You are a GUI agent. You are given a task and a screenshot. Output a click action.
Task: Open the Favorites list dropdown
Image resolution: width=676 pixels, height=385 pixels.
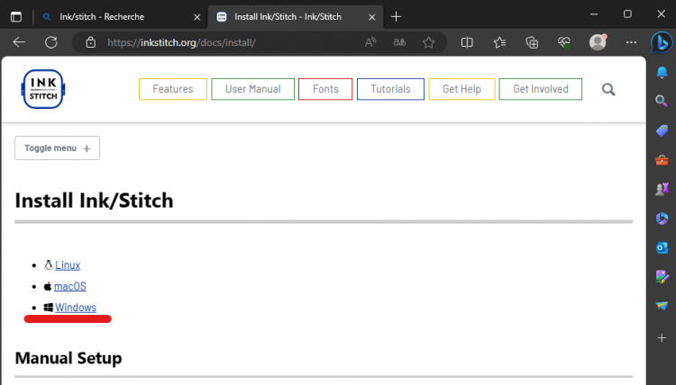[x=499, y=42]
